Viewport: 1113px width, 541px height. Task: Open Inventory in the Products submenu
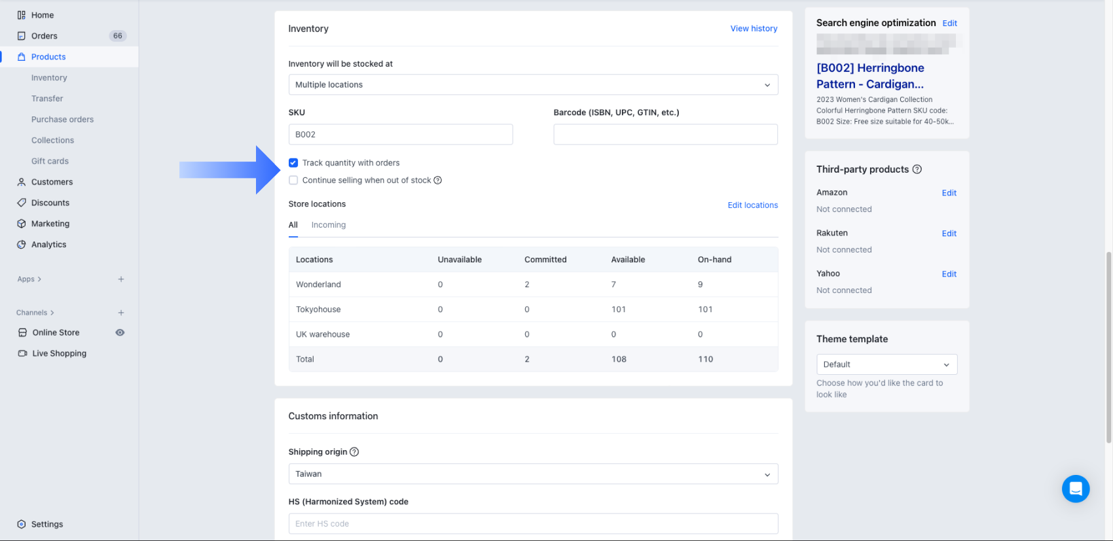point(49,78)
